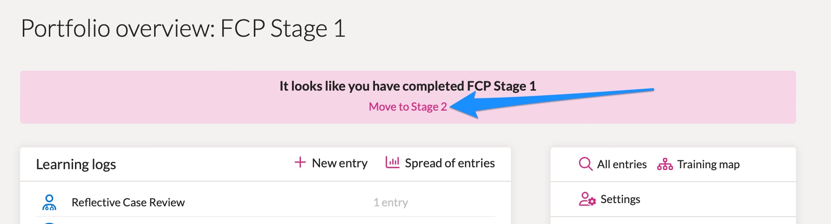This screenshot has width=831, height=224.
Task: Click the '1 entry' count text
Action: (x=390, y=203)
